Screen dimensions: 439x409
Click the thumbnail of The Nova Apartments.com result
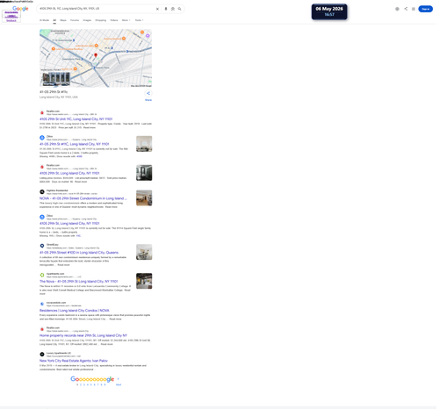[144, 281]
